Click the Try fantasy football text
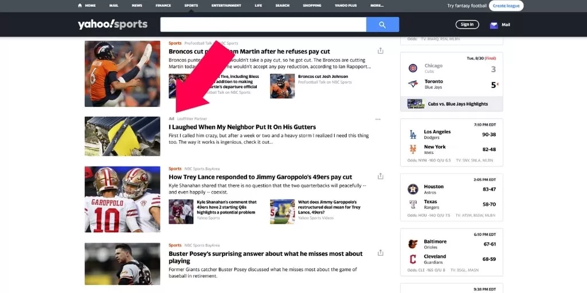This screenshot has height=293, width=587. pos(467,6)
